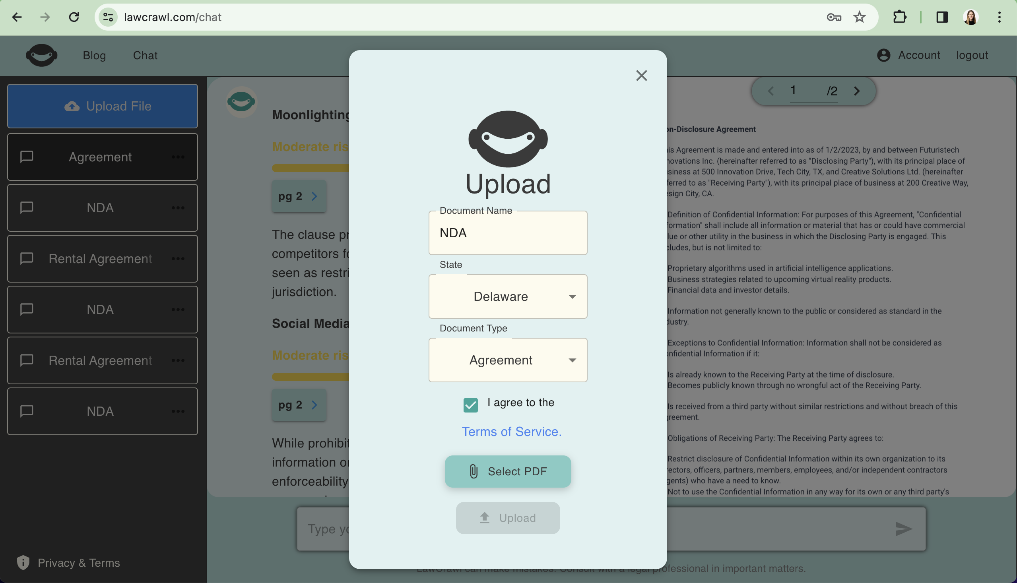Click the bookmark star in address bar
This screenshot has height=583, width=1017.
(x=859, y=17)
